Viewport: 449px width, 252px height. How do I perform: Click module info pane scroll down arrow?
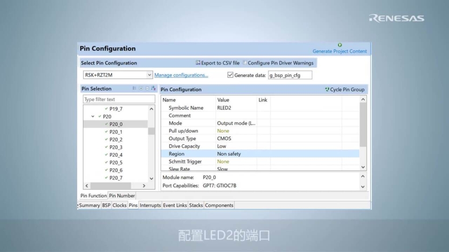[x=363, y=187]
